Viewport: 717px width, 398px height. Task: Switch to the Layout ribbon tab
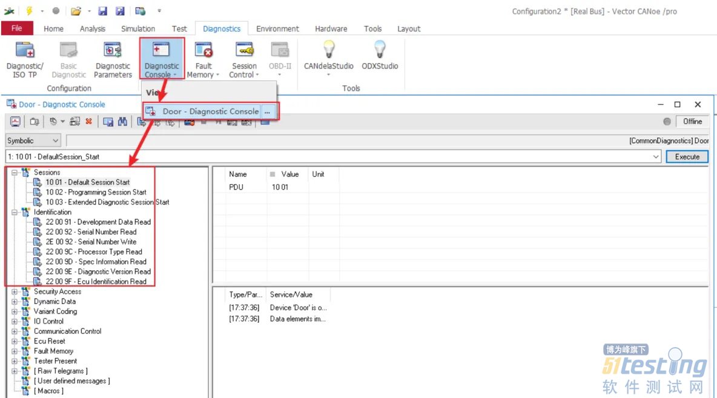409,29
